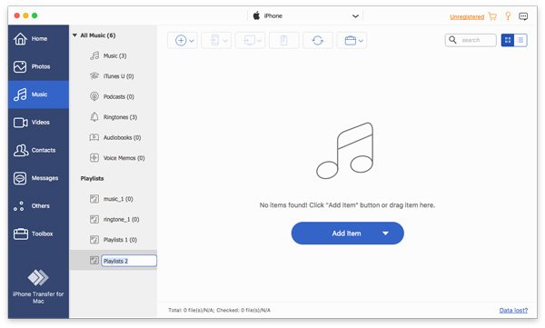The width and height of the screenshot is (545, 328).
Task: Open the Export to PC dropdown arrow
Action: pyautogui.click(x=259, y=41)
